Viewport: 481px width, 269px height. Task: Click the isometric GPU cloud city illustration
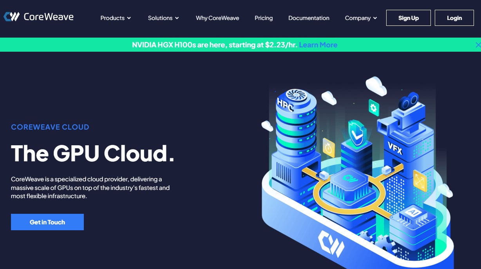tap(358, 172)
